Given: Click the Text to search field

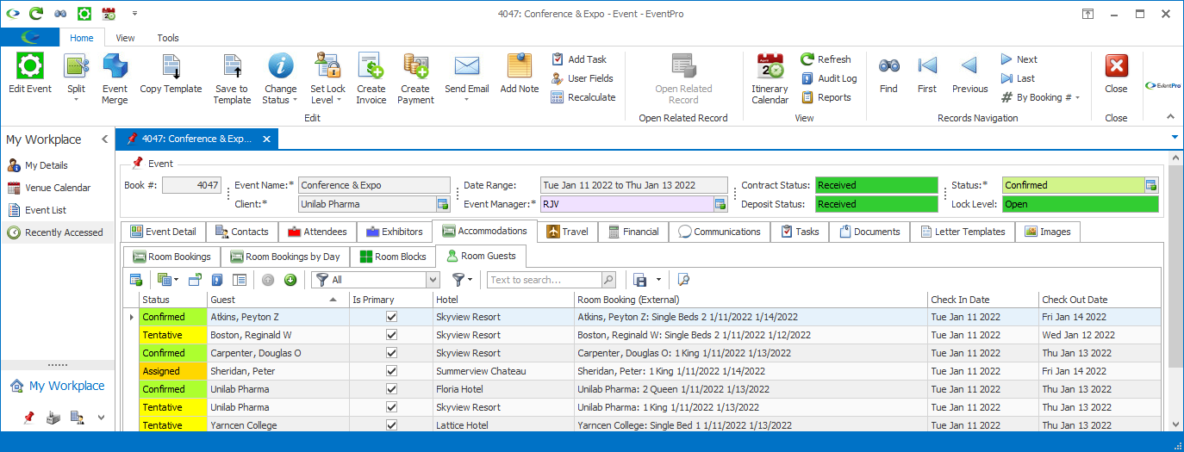Looking at the screenshot, I should (545, 280).
